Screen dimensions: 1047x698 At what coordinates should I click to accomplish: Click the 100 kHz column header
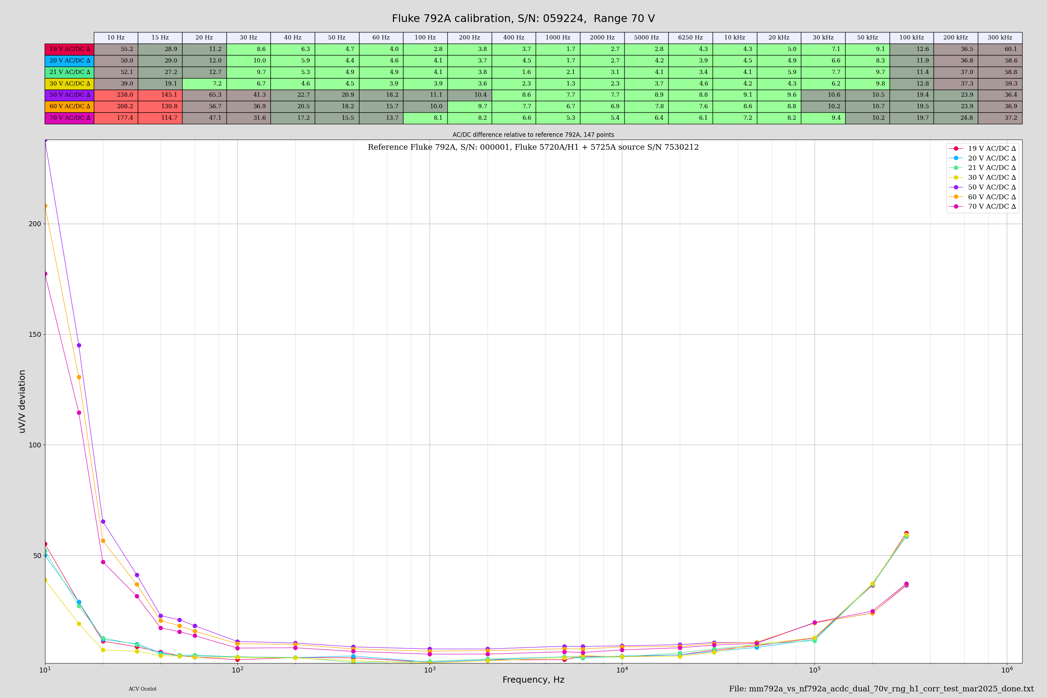[912, 38]
